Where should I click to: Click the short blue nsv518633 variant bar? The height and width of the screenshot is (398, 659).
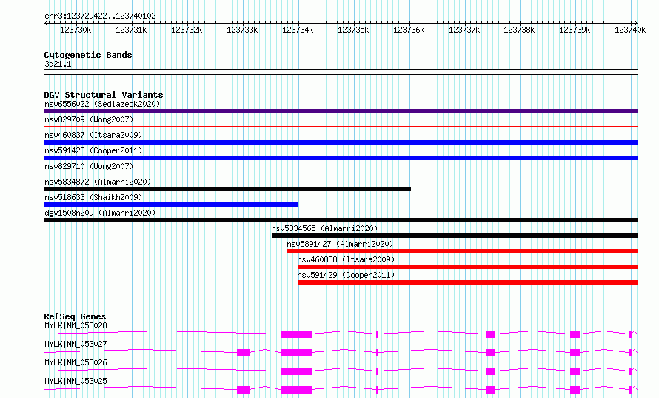[171, 205]
